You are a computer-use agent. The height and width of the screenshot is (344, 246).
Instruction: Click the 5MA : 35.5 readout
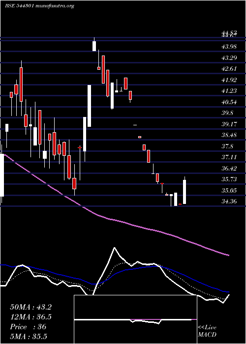28,337
